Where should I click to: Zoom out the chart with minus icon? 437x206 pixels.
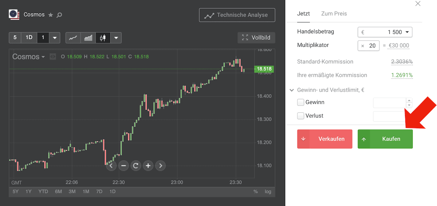pos(123,166)
